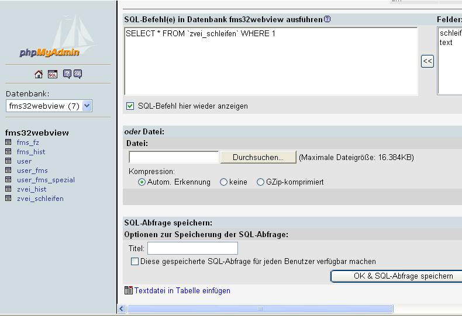Open the SQL query window icon
462x316 pixels.
click(x=53, y=74)
